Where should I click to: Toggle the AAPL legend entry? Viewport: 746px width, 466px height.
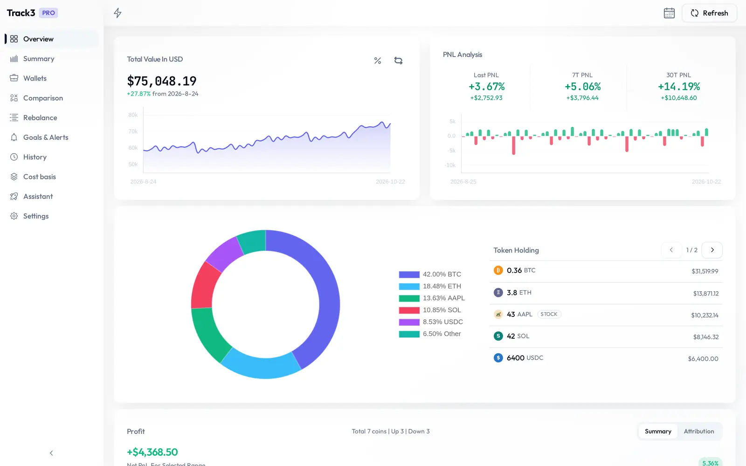[x=432, y=298]
